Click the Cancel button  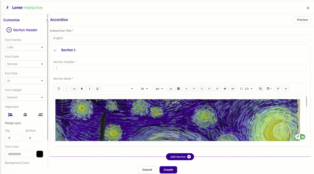tap(147, 170)
